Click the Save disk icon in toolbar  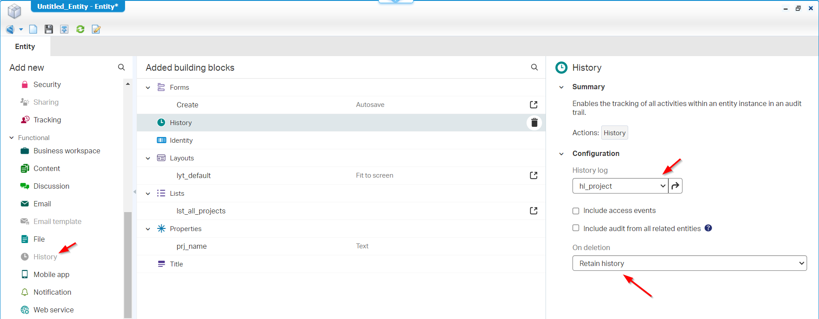coord(49,29)
